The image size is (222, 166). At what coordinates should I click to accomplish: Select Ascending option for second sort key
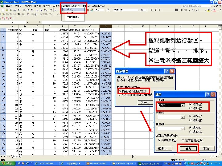(191, 116)
